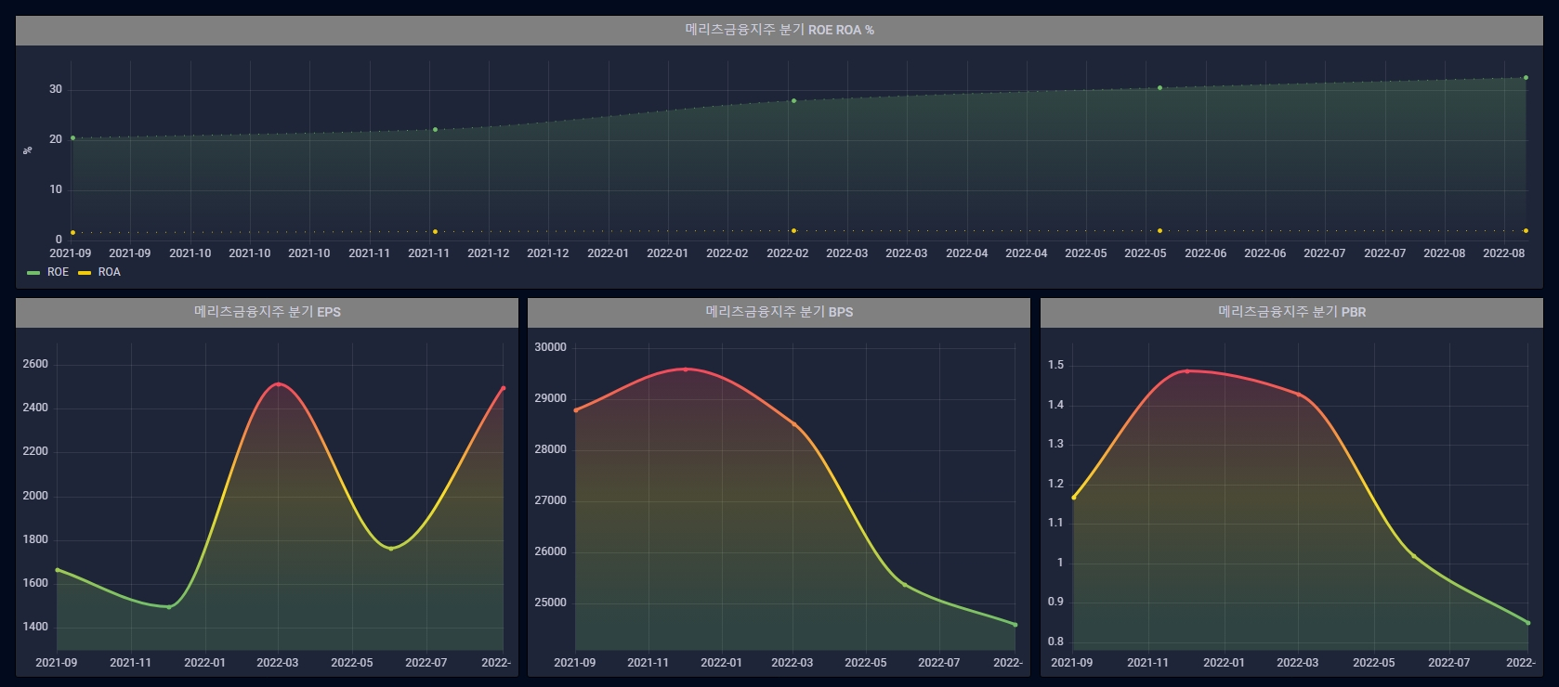Open the 메리츠금융지주 분기 ROE ROA % panel title menu

(779, 30)
